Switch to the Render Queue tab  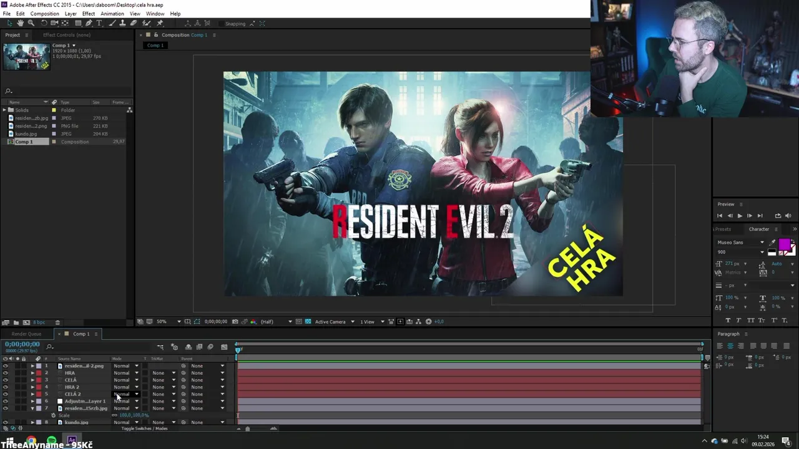[x=26, y=334]
